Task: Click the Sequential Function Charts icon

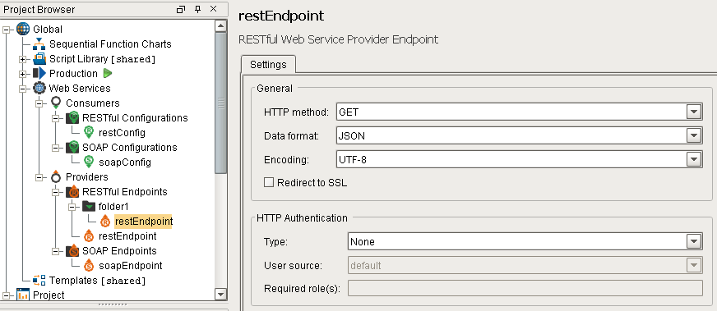Action: [x=39, y=44]
